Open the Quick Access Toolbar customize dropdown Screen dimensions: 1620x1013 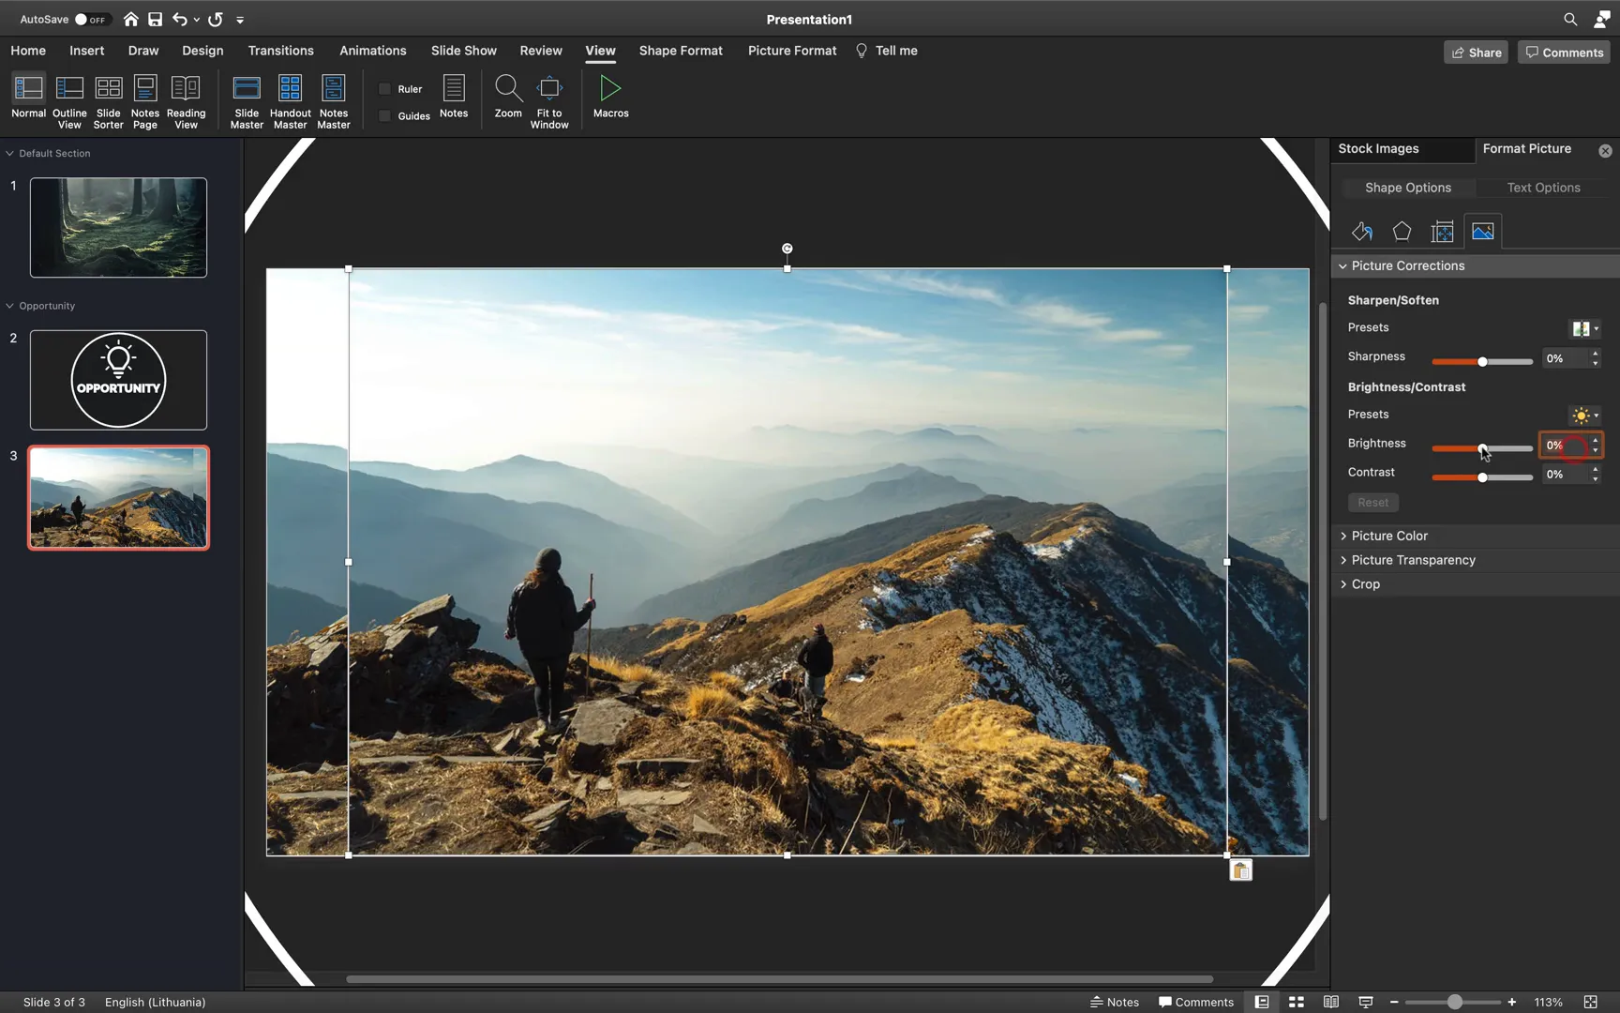point(240,20)
